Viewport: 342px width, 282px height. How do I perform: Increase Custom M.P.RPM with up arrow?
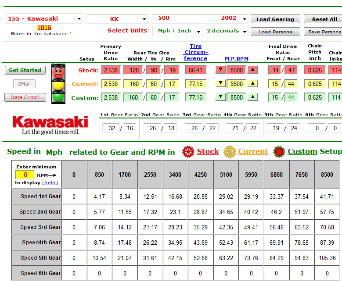pyautogui.click(x=252, y=97)
